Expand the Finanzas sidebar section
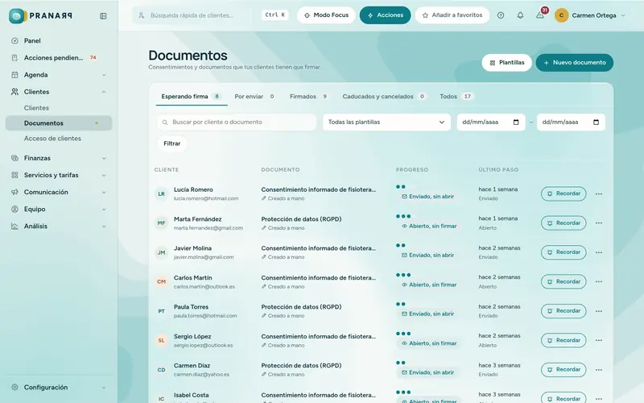Screen dimensions: 644x403 [104, 158]
